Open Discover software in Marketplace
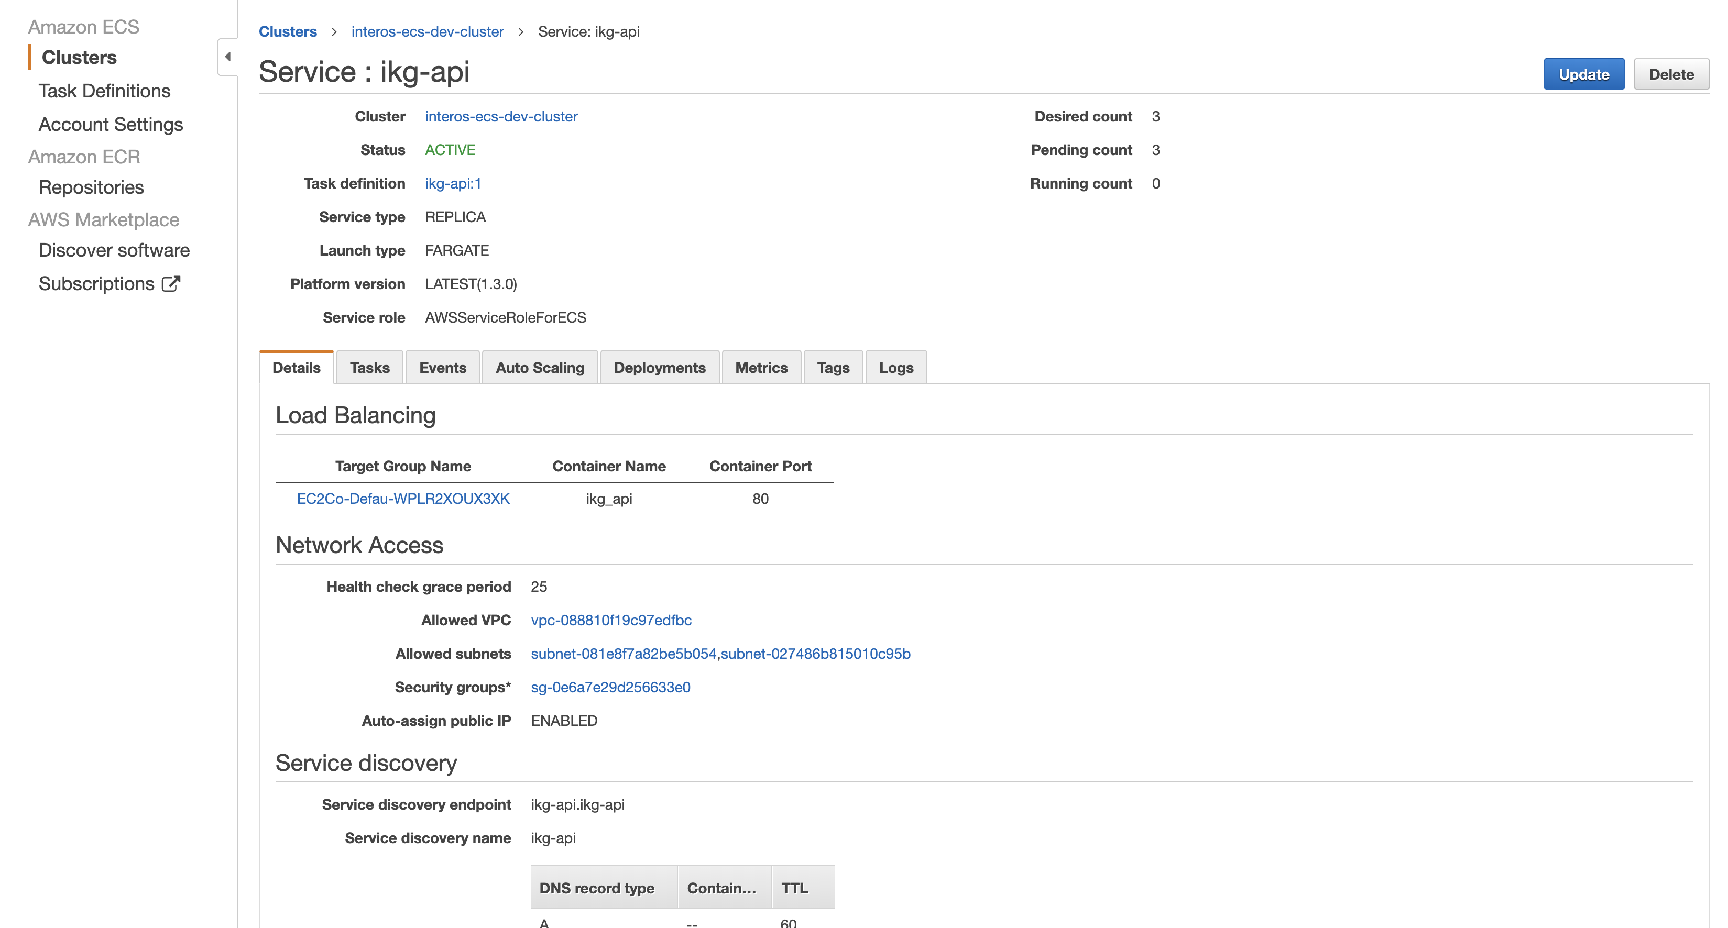The height and width of the screenshot is (928, 1728). (114, 251)
